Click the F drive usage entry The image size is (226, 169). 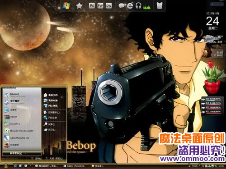click(212, 112)
